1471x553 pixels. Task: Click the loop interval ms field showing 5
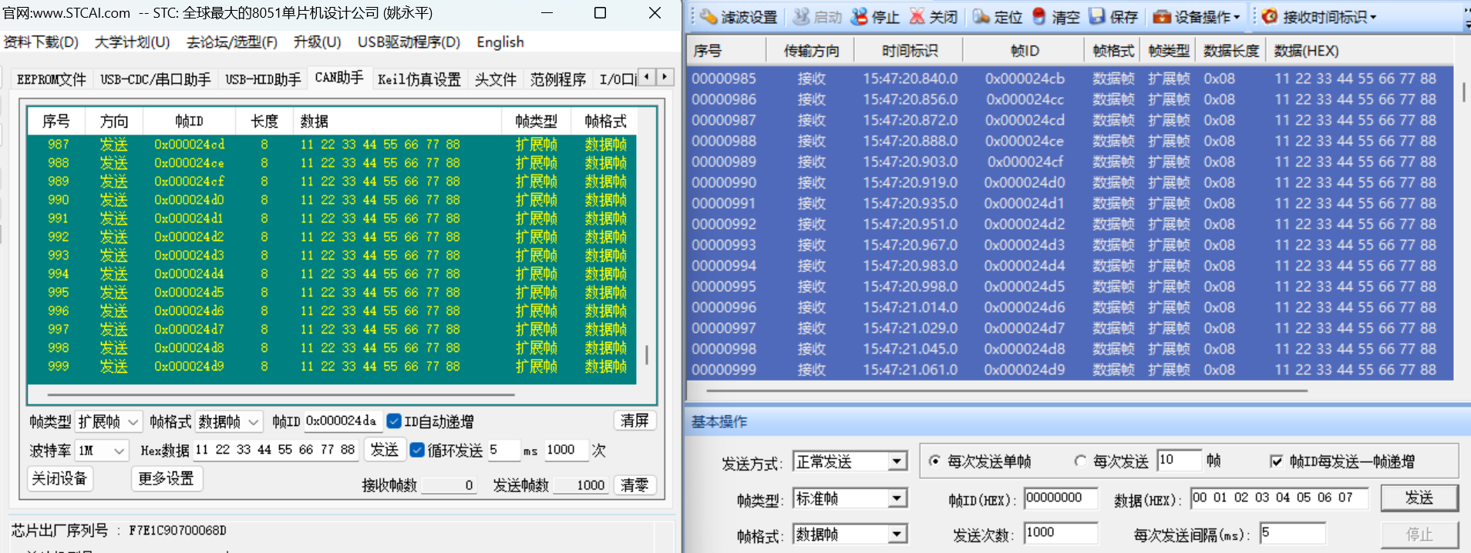(x=503, y=450)
